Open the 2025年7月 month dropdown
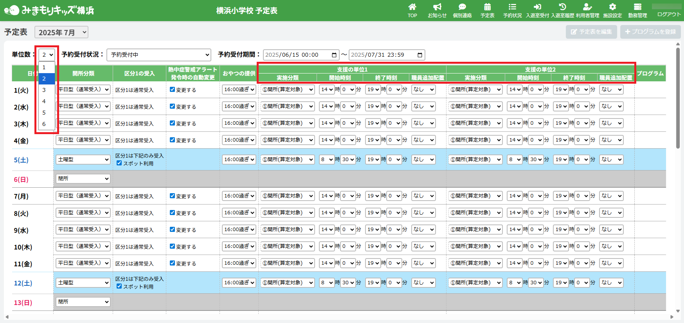 coord(61,32)
